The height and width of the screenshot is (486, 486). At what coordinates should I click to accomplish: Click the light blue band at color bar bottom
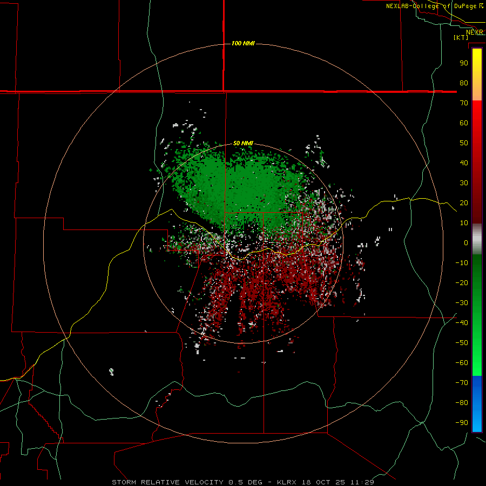(477, 422)
